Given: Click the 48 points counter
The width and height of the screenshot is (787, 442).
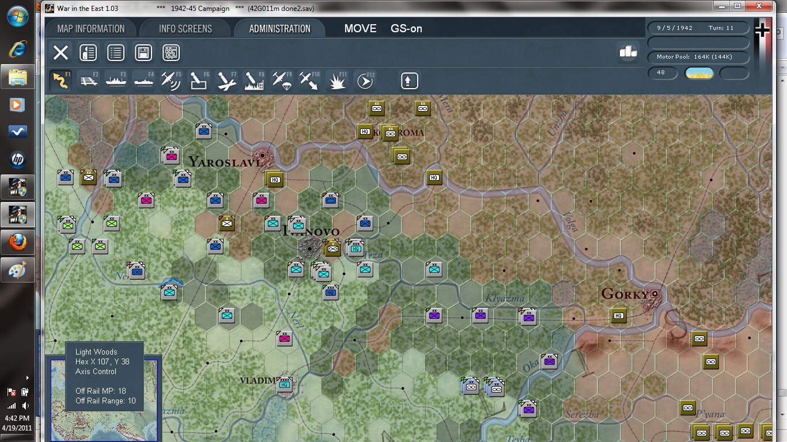Looking at the screenshot, I should pos(661,73).
